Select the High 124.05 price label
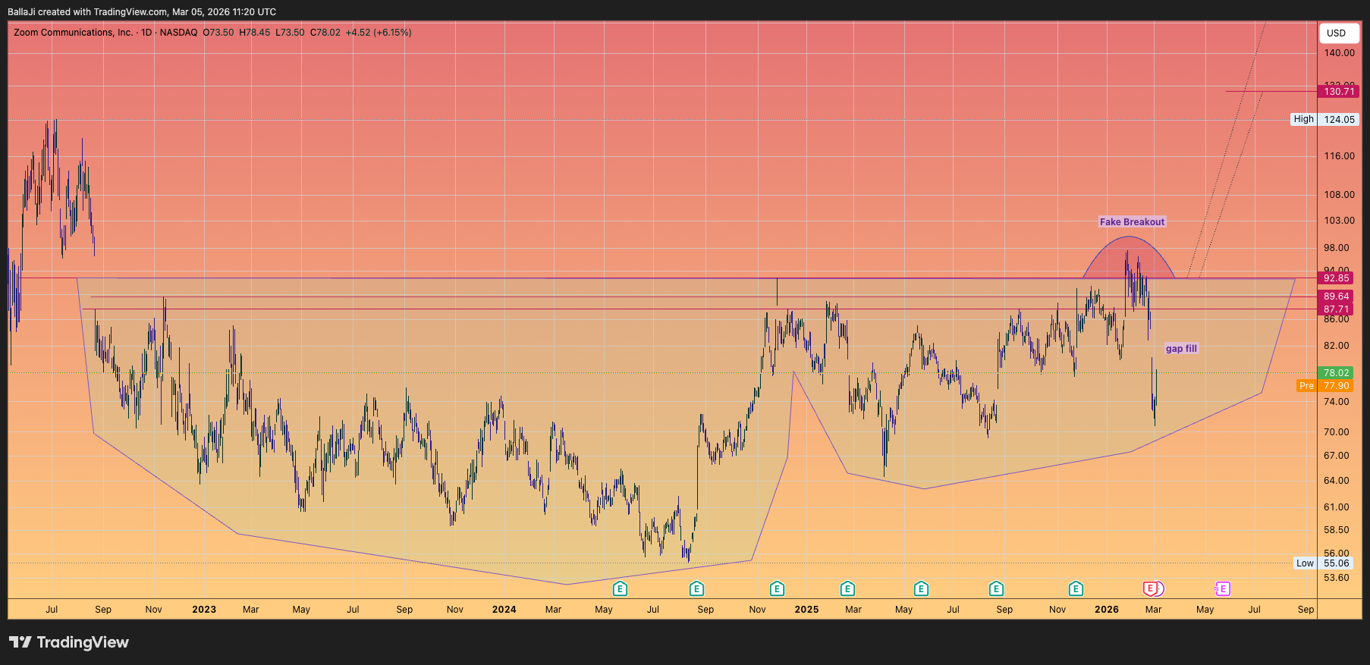1370x665 pixels. [x=1324, y=119]
